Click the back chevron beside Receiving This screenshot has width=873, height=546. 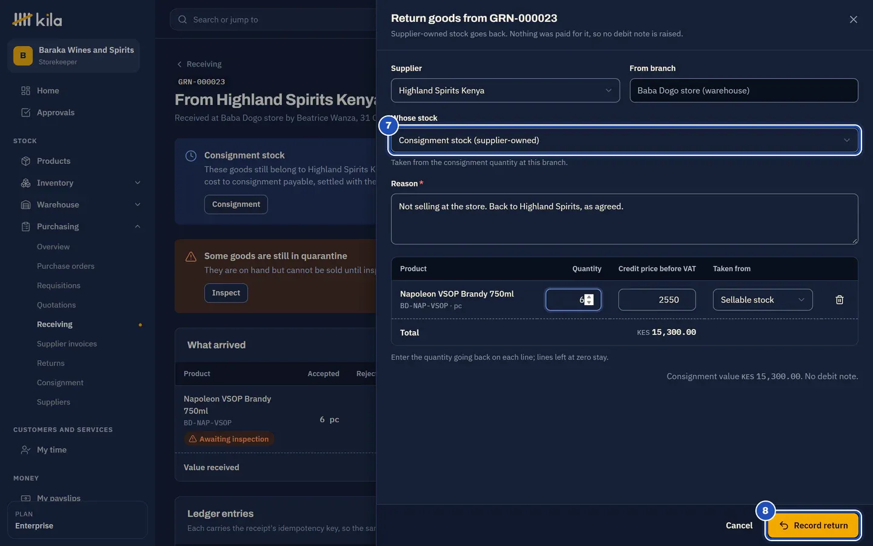[179, 64]
